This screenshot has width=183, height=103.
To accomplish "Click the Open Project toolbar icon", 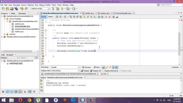I will [12, 9].
